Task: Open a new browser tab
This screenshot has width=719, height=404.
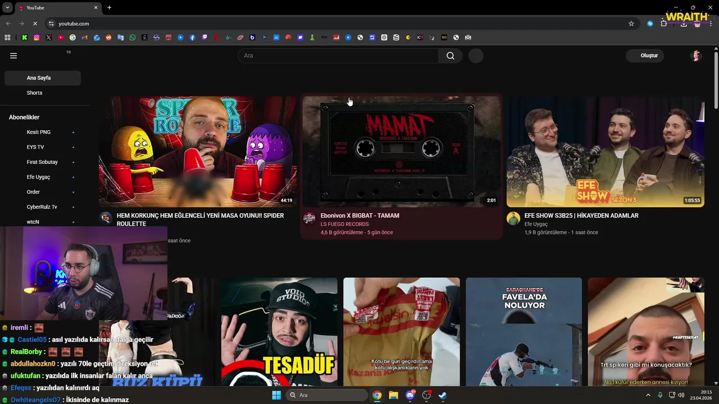Action: coord(109,7)
